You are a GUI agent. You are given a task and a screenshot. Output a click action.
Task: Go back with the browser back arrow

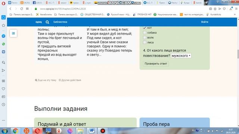(10, 9)
